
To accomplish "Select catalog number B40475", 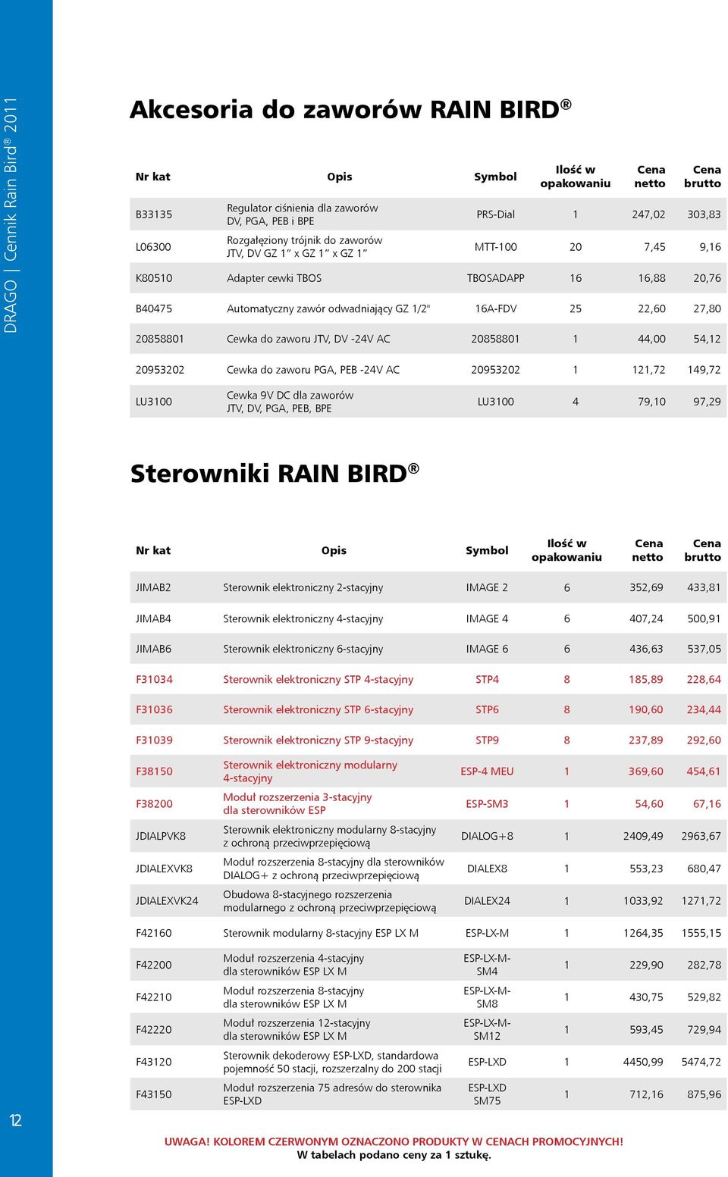I will (x=154, y=308).
